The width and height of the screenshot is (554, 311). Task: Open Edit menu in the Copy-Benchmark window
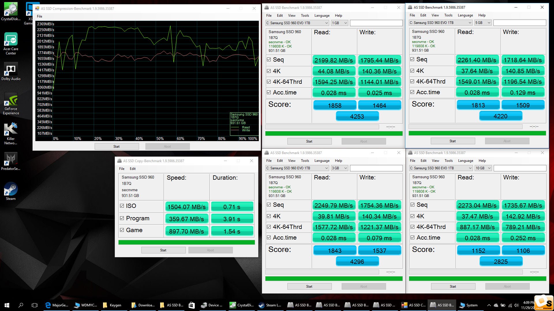(x=132, y=169)
